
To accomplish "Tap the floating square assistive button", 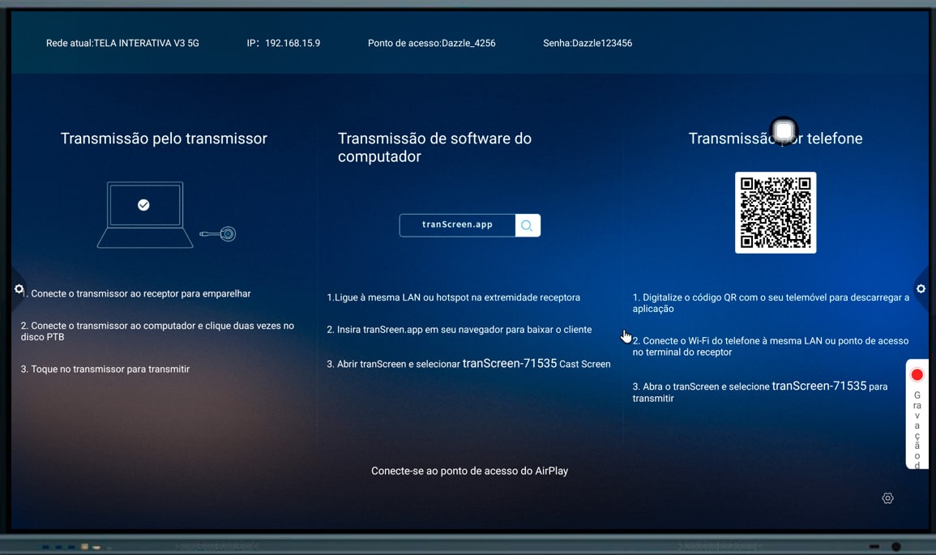I will coord(784,130).
